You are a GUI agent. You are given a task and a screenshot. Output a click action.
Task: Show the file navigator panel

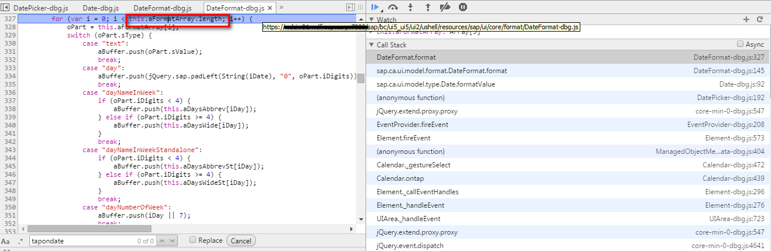pyautogui.click(x=6, y=8)
